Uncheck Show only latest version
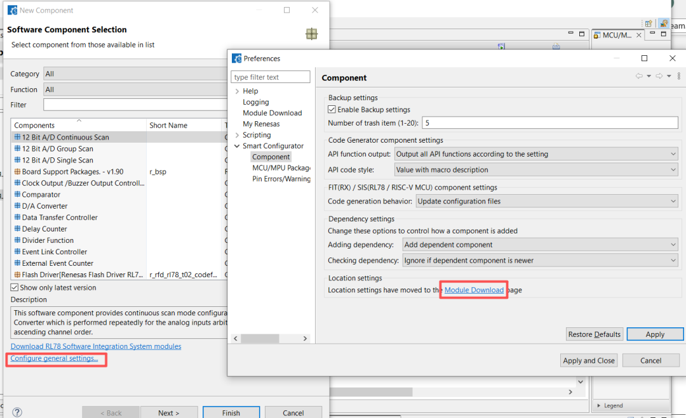The width and height of the screenshot is (686, 418). pos(15,287)
